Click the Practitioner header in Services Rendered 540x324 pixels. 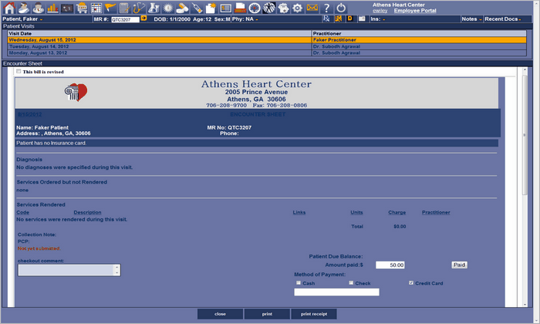pos(436,212)
